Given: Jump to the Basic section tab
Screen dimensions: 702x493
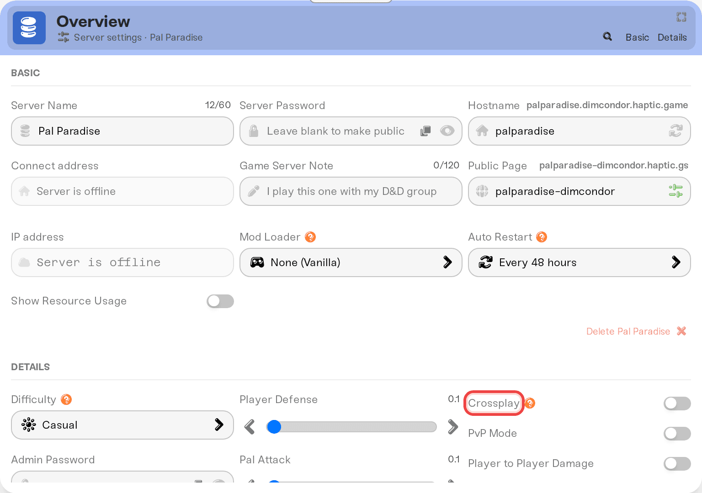Looking at the screenshot, I should 637,37.
